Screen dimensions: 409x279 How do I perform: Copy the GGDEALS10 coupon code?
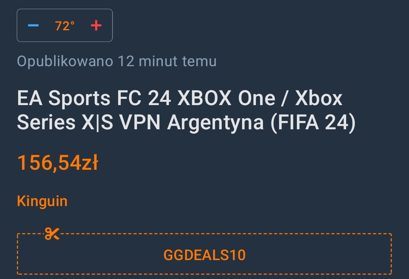pyautogui.click(x=204, y=255)
